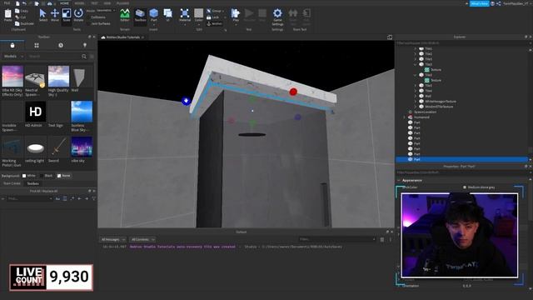Image resolution: width=533 pixels, height=300 pixels.
Task: Click the Copy icon in Clipboard
Action: pyautogui.click(x=17, y=11)
